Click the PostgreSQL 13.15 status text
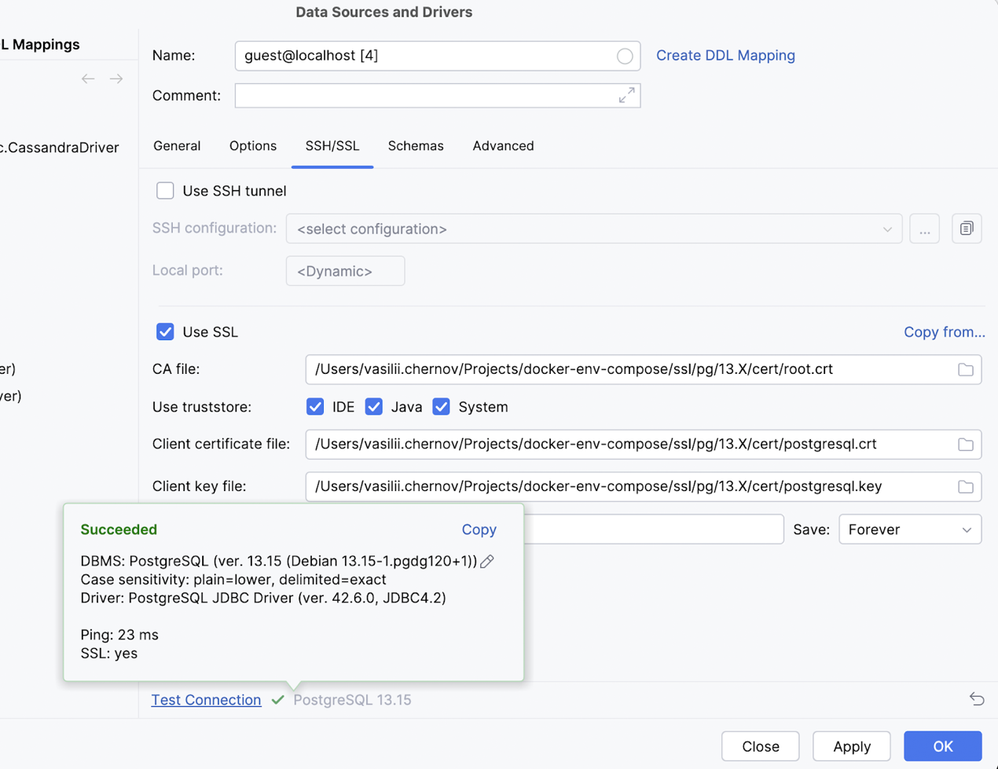Viewport: 998px width, 769px height. tap(352, 700)
